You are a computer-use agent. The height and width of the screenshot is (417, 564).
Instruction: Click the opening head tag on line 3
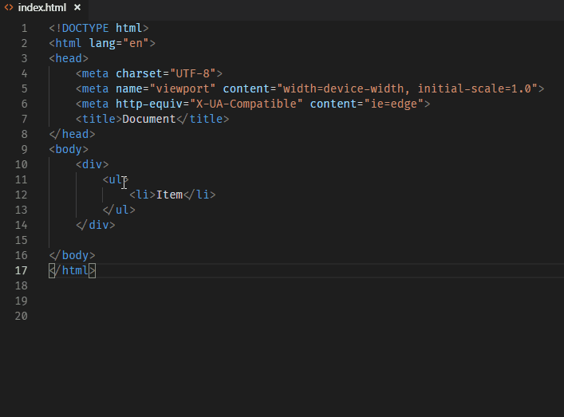click(69, 58)
